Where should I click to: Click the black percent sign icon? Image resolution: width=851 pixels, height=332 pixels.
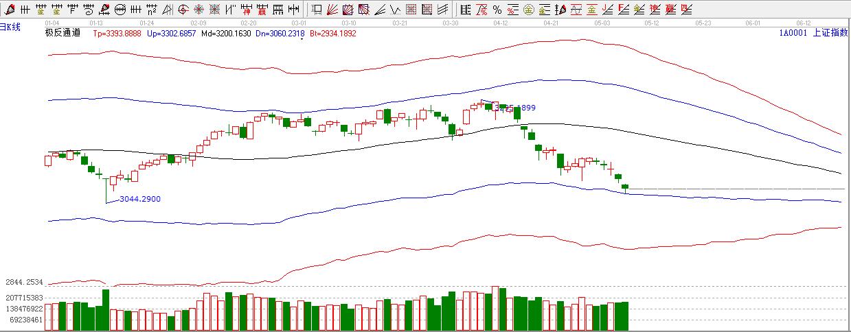497,10
